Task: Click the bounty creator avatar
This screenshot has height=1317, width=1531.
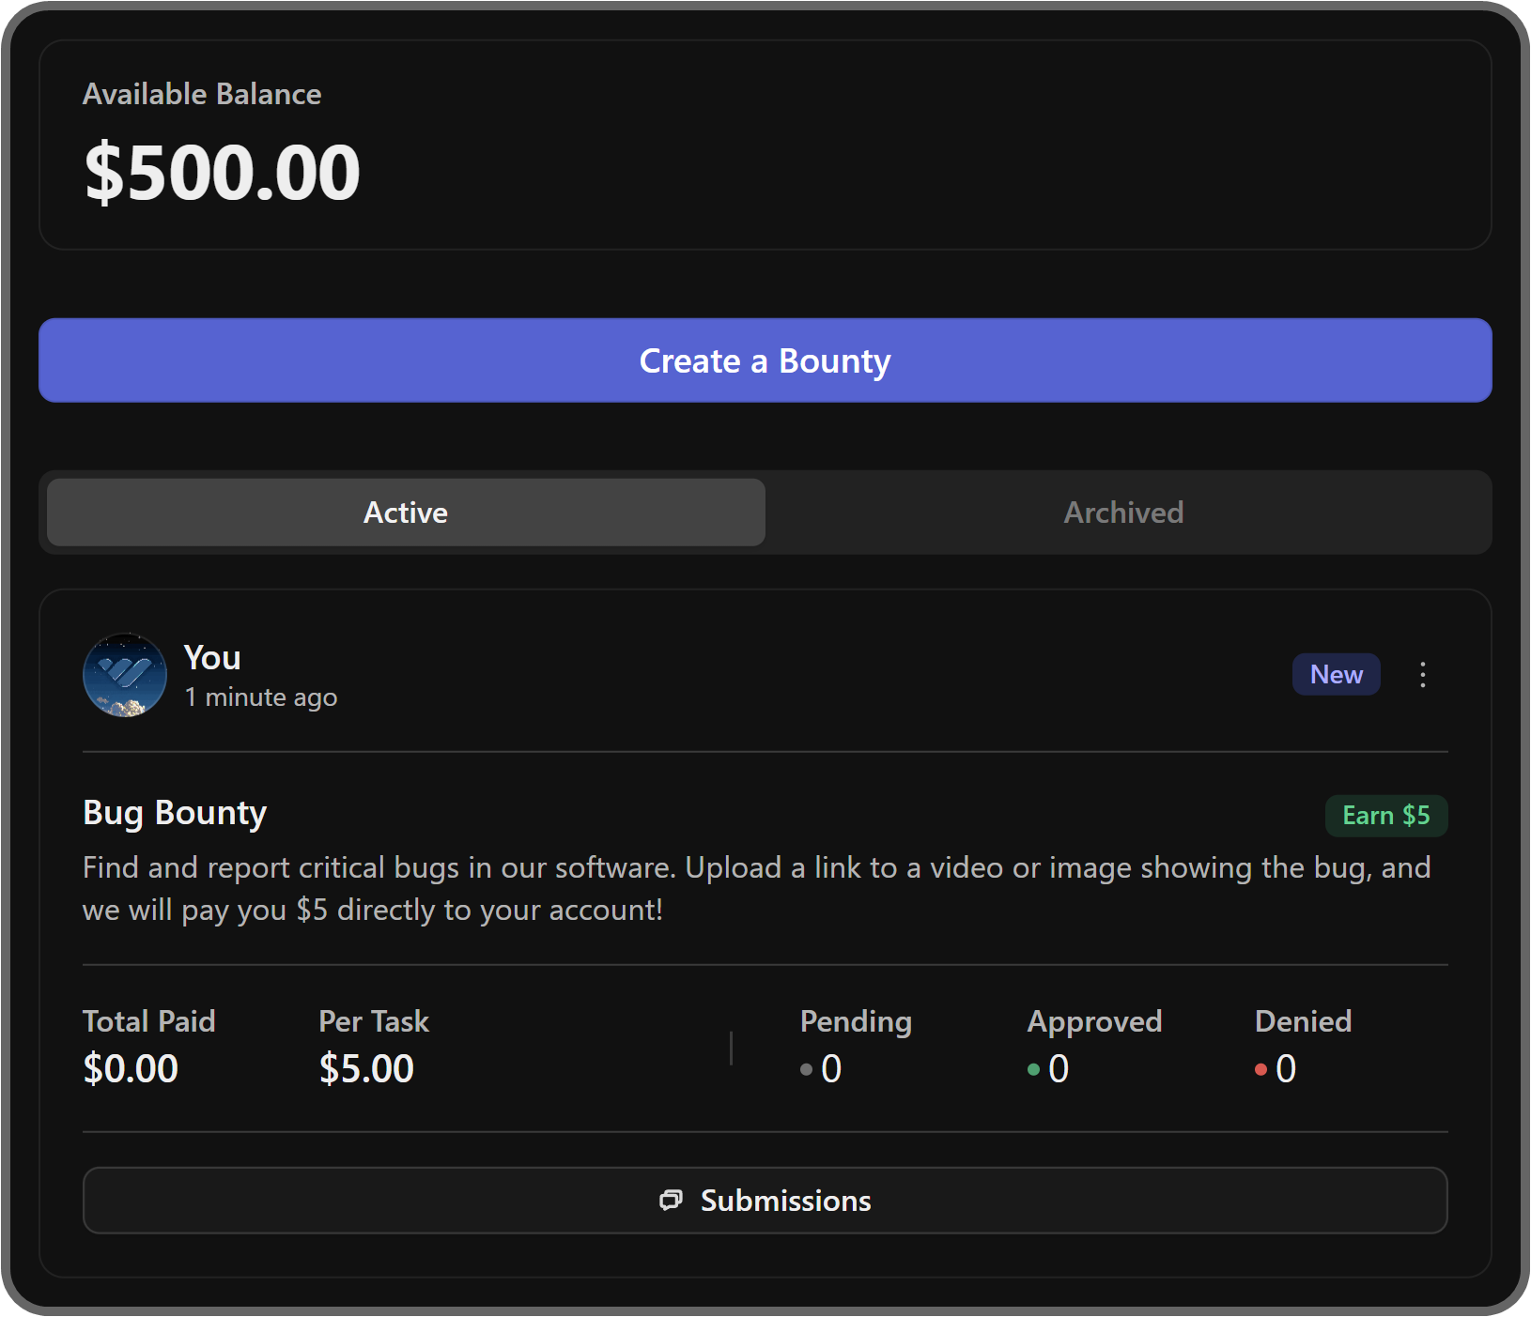Action: pyautogui.click(x=123, y=674)
